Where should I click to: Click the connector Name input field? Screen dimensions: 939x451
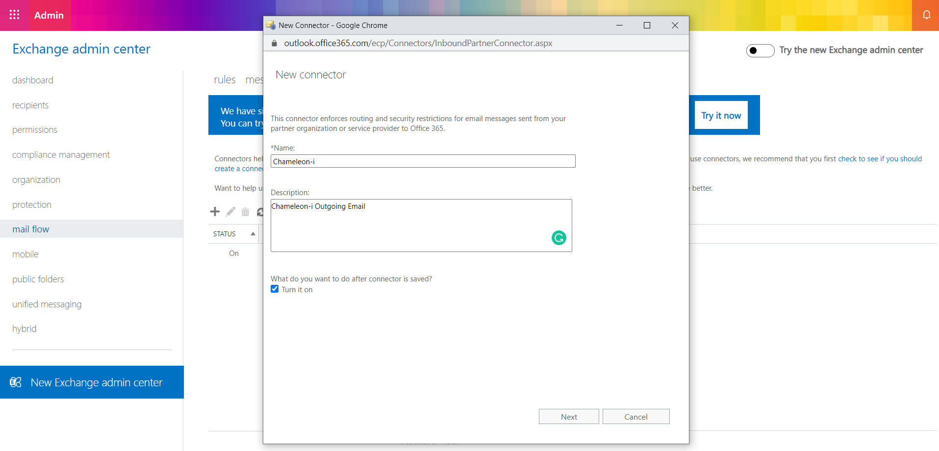pyautogui.click(x=423, y=161)
